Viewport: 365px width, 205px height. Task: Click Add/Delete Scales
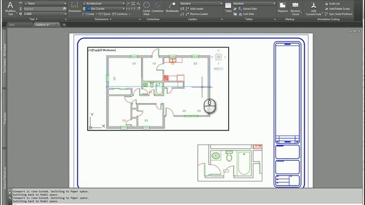[337, 9]
